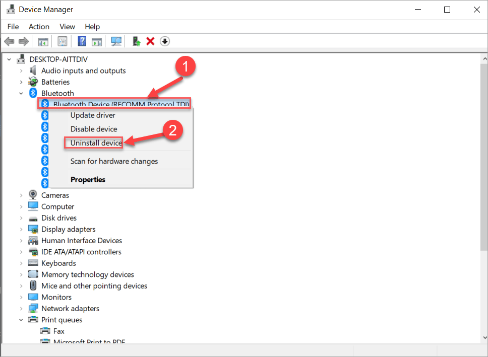The width and height of the screenshot is (488, 357).
Task: Select the Fax print queue item
Action: [59, 331]
